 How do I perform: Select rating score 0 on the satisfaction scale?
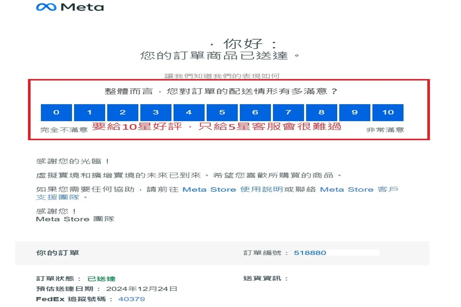[56, 112]
